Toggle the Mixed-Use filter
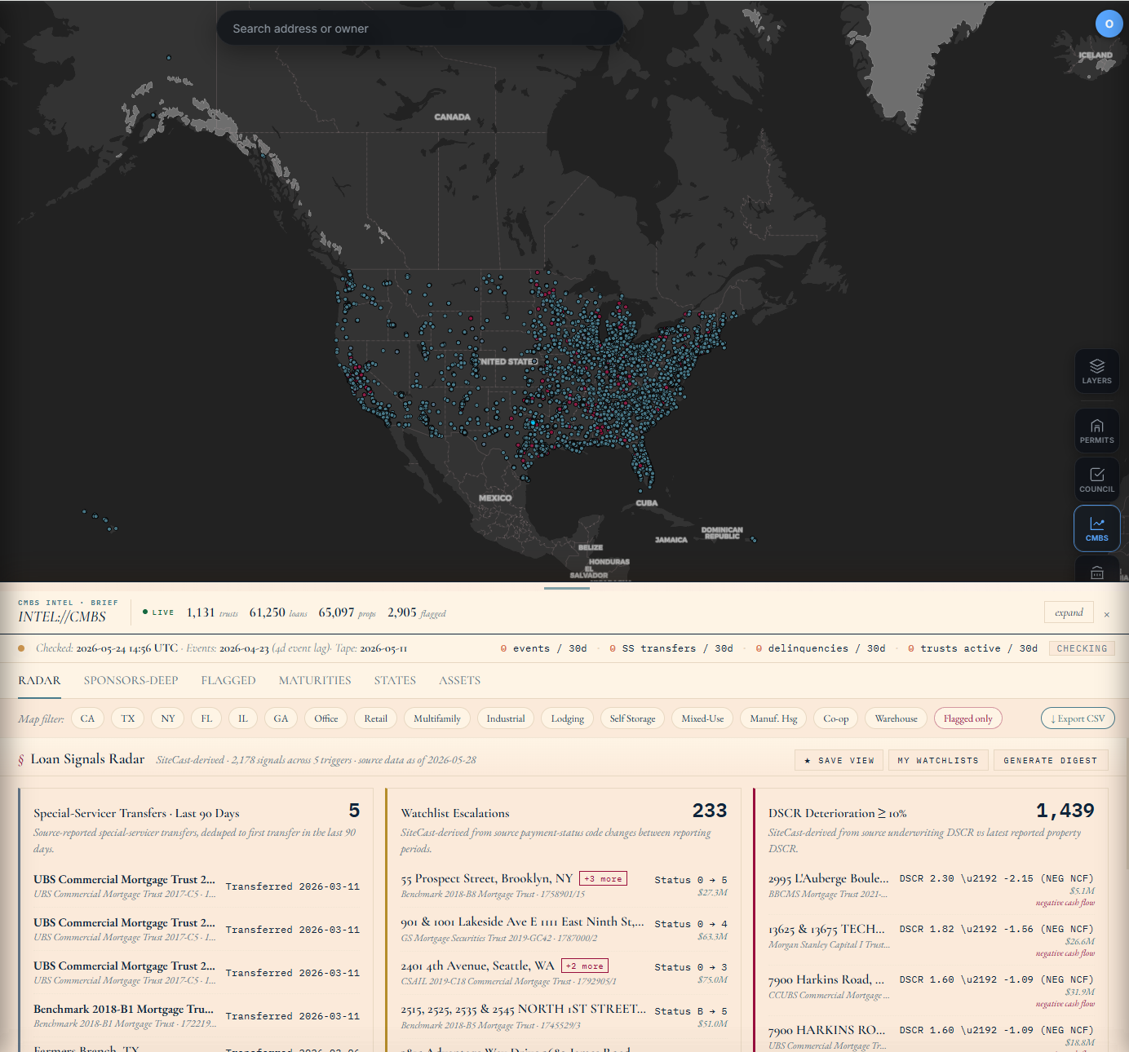The image size is (1129, 1052). coord(703,718)
